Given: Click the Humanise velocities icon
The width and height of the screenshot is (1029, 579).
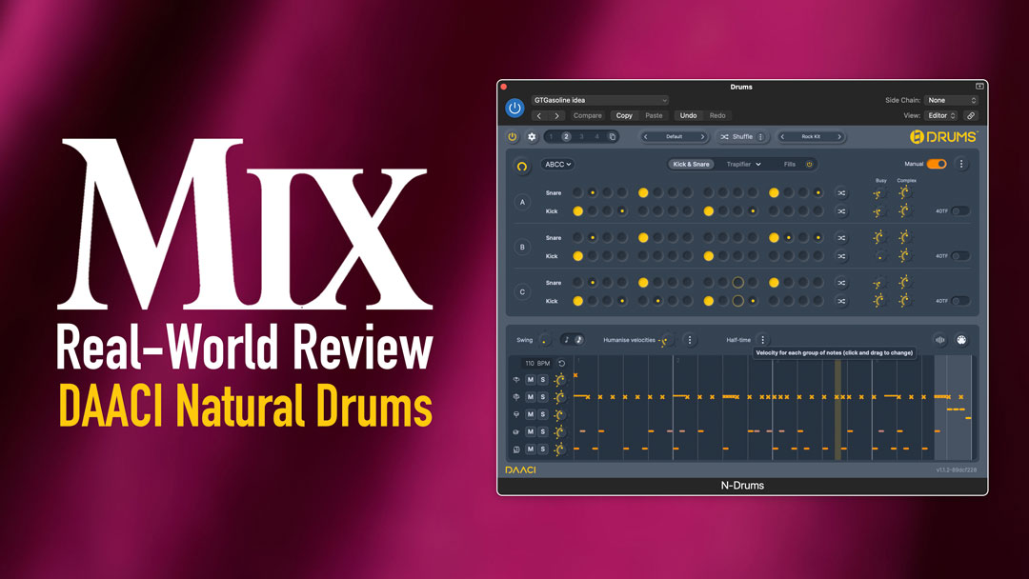Looking at the screenshot, I should tap(665, 340).
